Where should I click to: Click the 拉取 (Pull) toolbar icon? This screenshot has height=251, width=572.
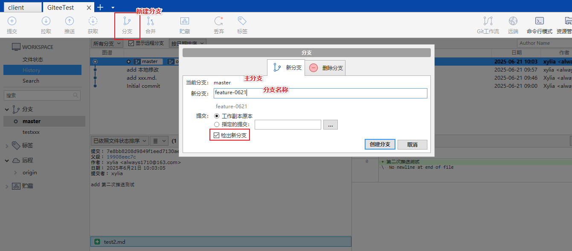(x=46, y=25)
